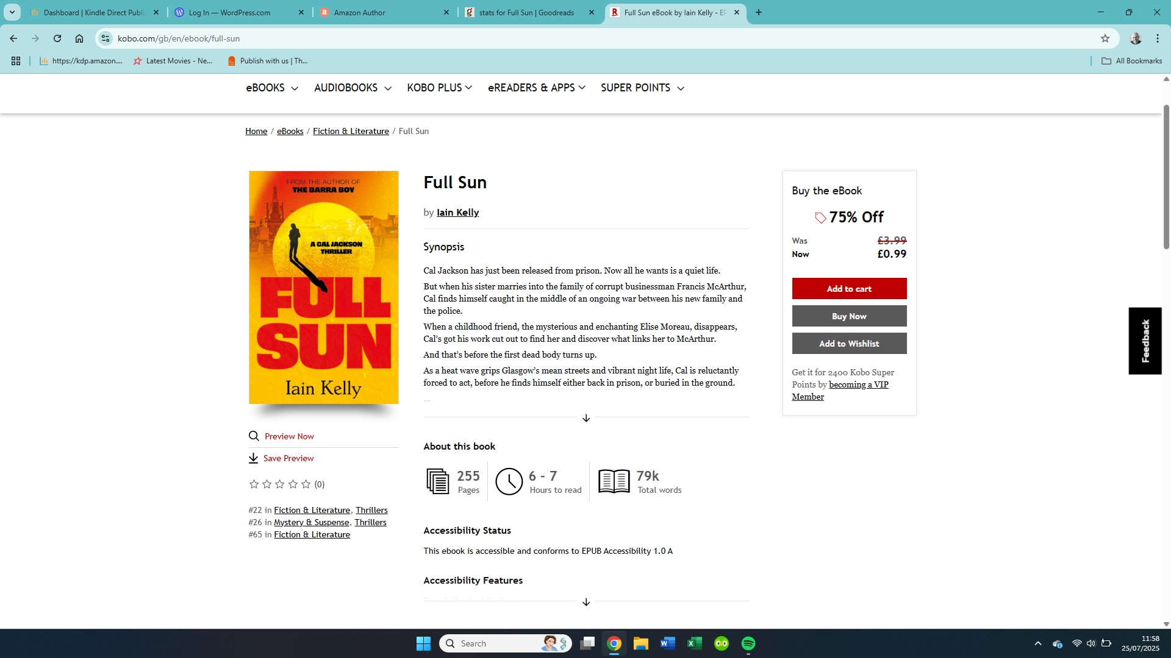Expand the eBOOKS navigation dropdown
Screen dimensions: 1171x658
[272, 88]
